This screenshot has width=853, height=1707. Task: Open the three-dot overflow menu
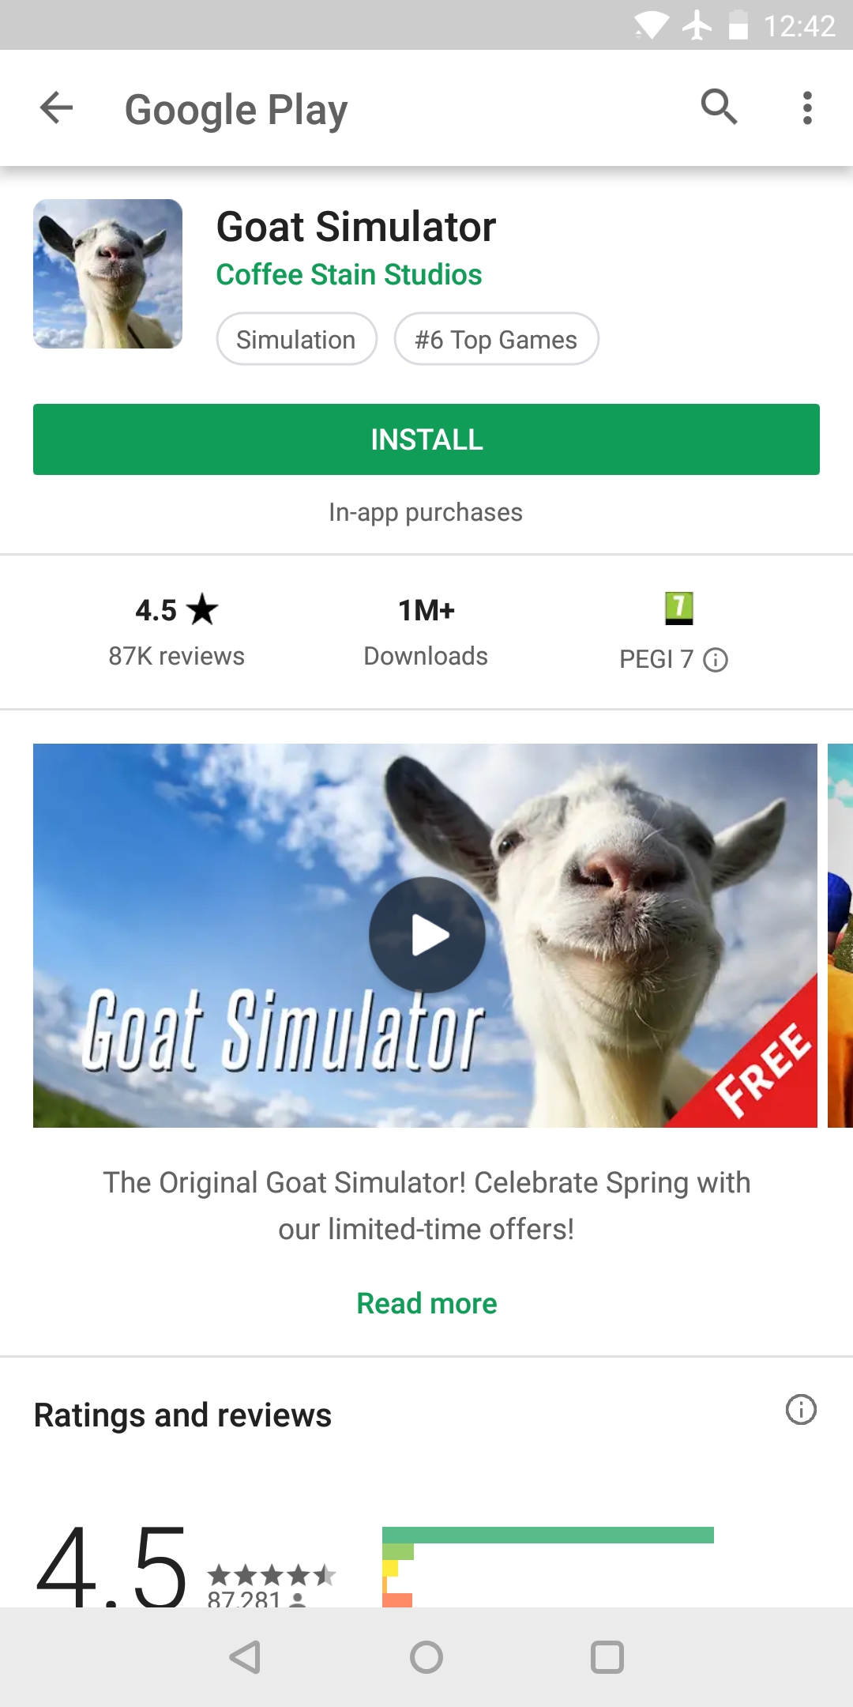(806, 107)
